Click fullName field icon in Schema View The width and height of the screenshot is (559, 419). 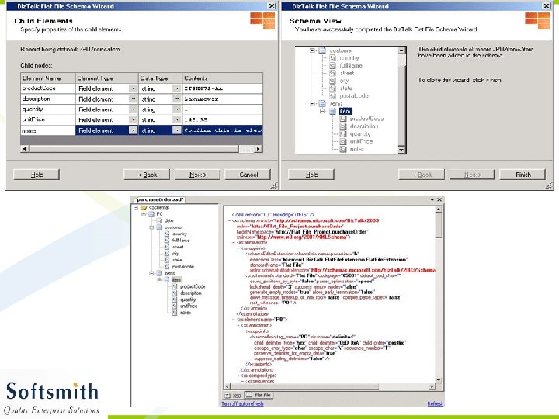[x=332, y=65]
